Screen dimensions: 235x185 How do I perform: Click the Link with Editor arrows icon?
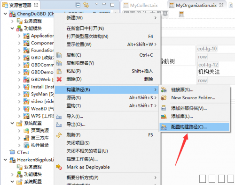tap(86, 5)
